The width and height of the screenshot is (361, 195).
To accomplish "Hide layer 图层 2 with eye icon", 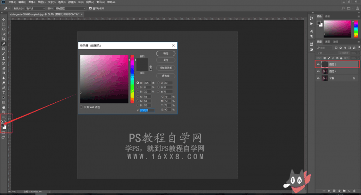I will 318,64.
